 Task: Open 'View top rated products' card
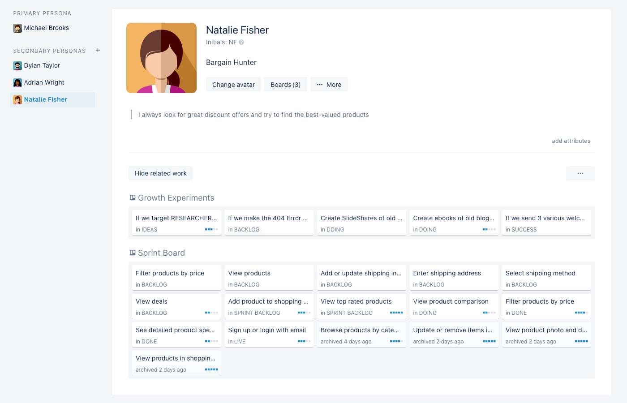pos(361,306)
